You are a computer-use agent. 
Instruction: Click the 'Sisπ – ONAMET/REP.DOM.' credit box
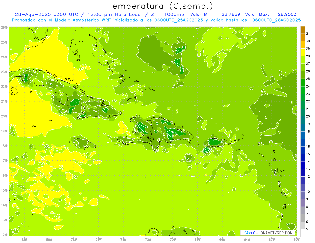[268, 233]
